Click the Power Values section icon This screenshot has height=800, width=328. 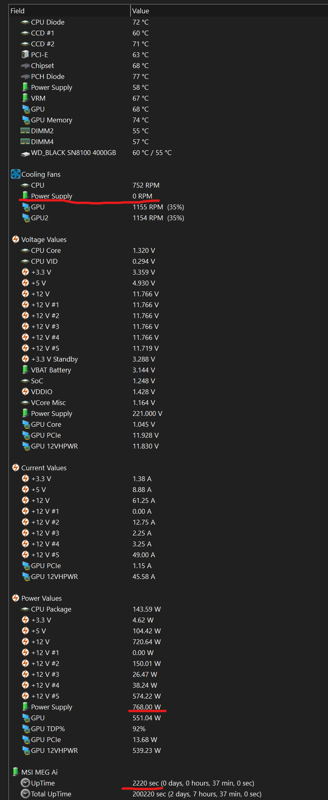click(15, 598)
